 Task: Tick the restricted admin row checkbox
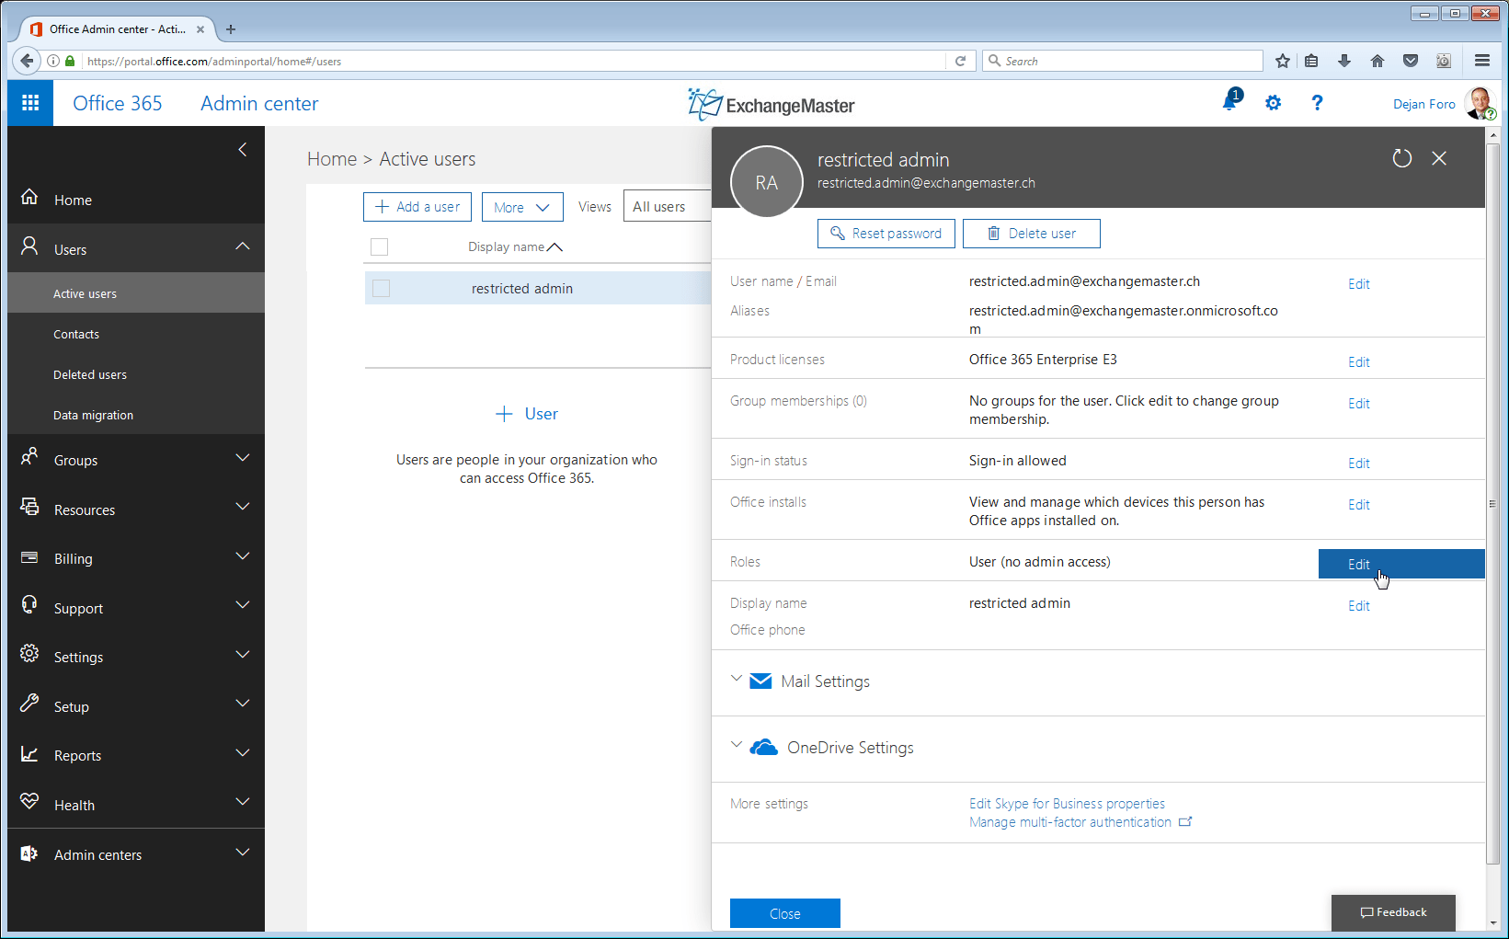(x=381, y=289)
